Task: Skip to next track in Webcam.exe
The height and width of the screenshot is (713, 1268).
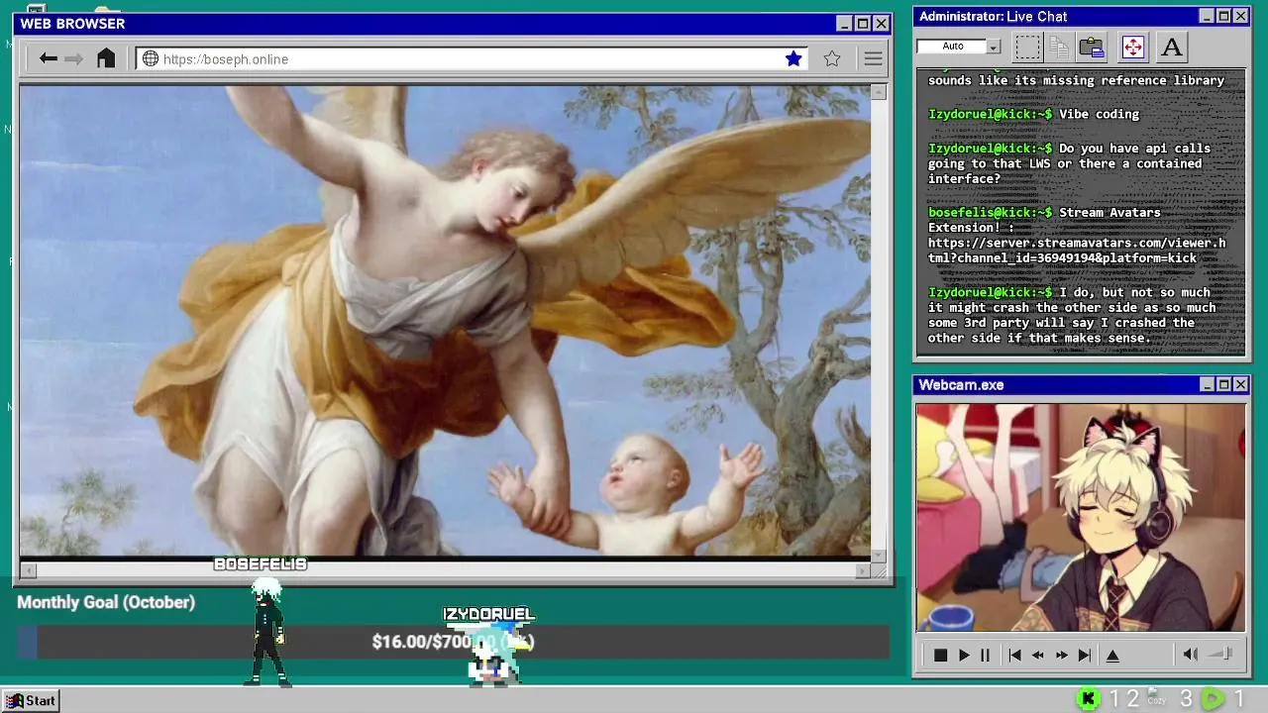Action: pos(1085,655)
